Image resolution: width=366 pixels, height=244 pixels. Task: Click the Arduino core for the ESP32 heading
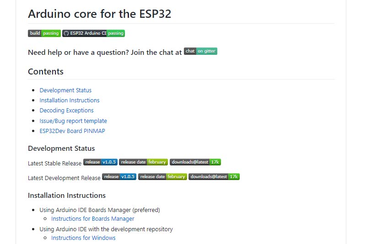100,14
